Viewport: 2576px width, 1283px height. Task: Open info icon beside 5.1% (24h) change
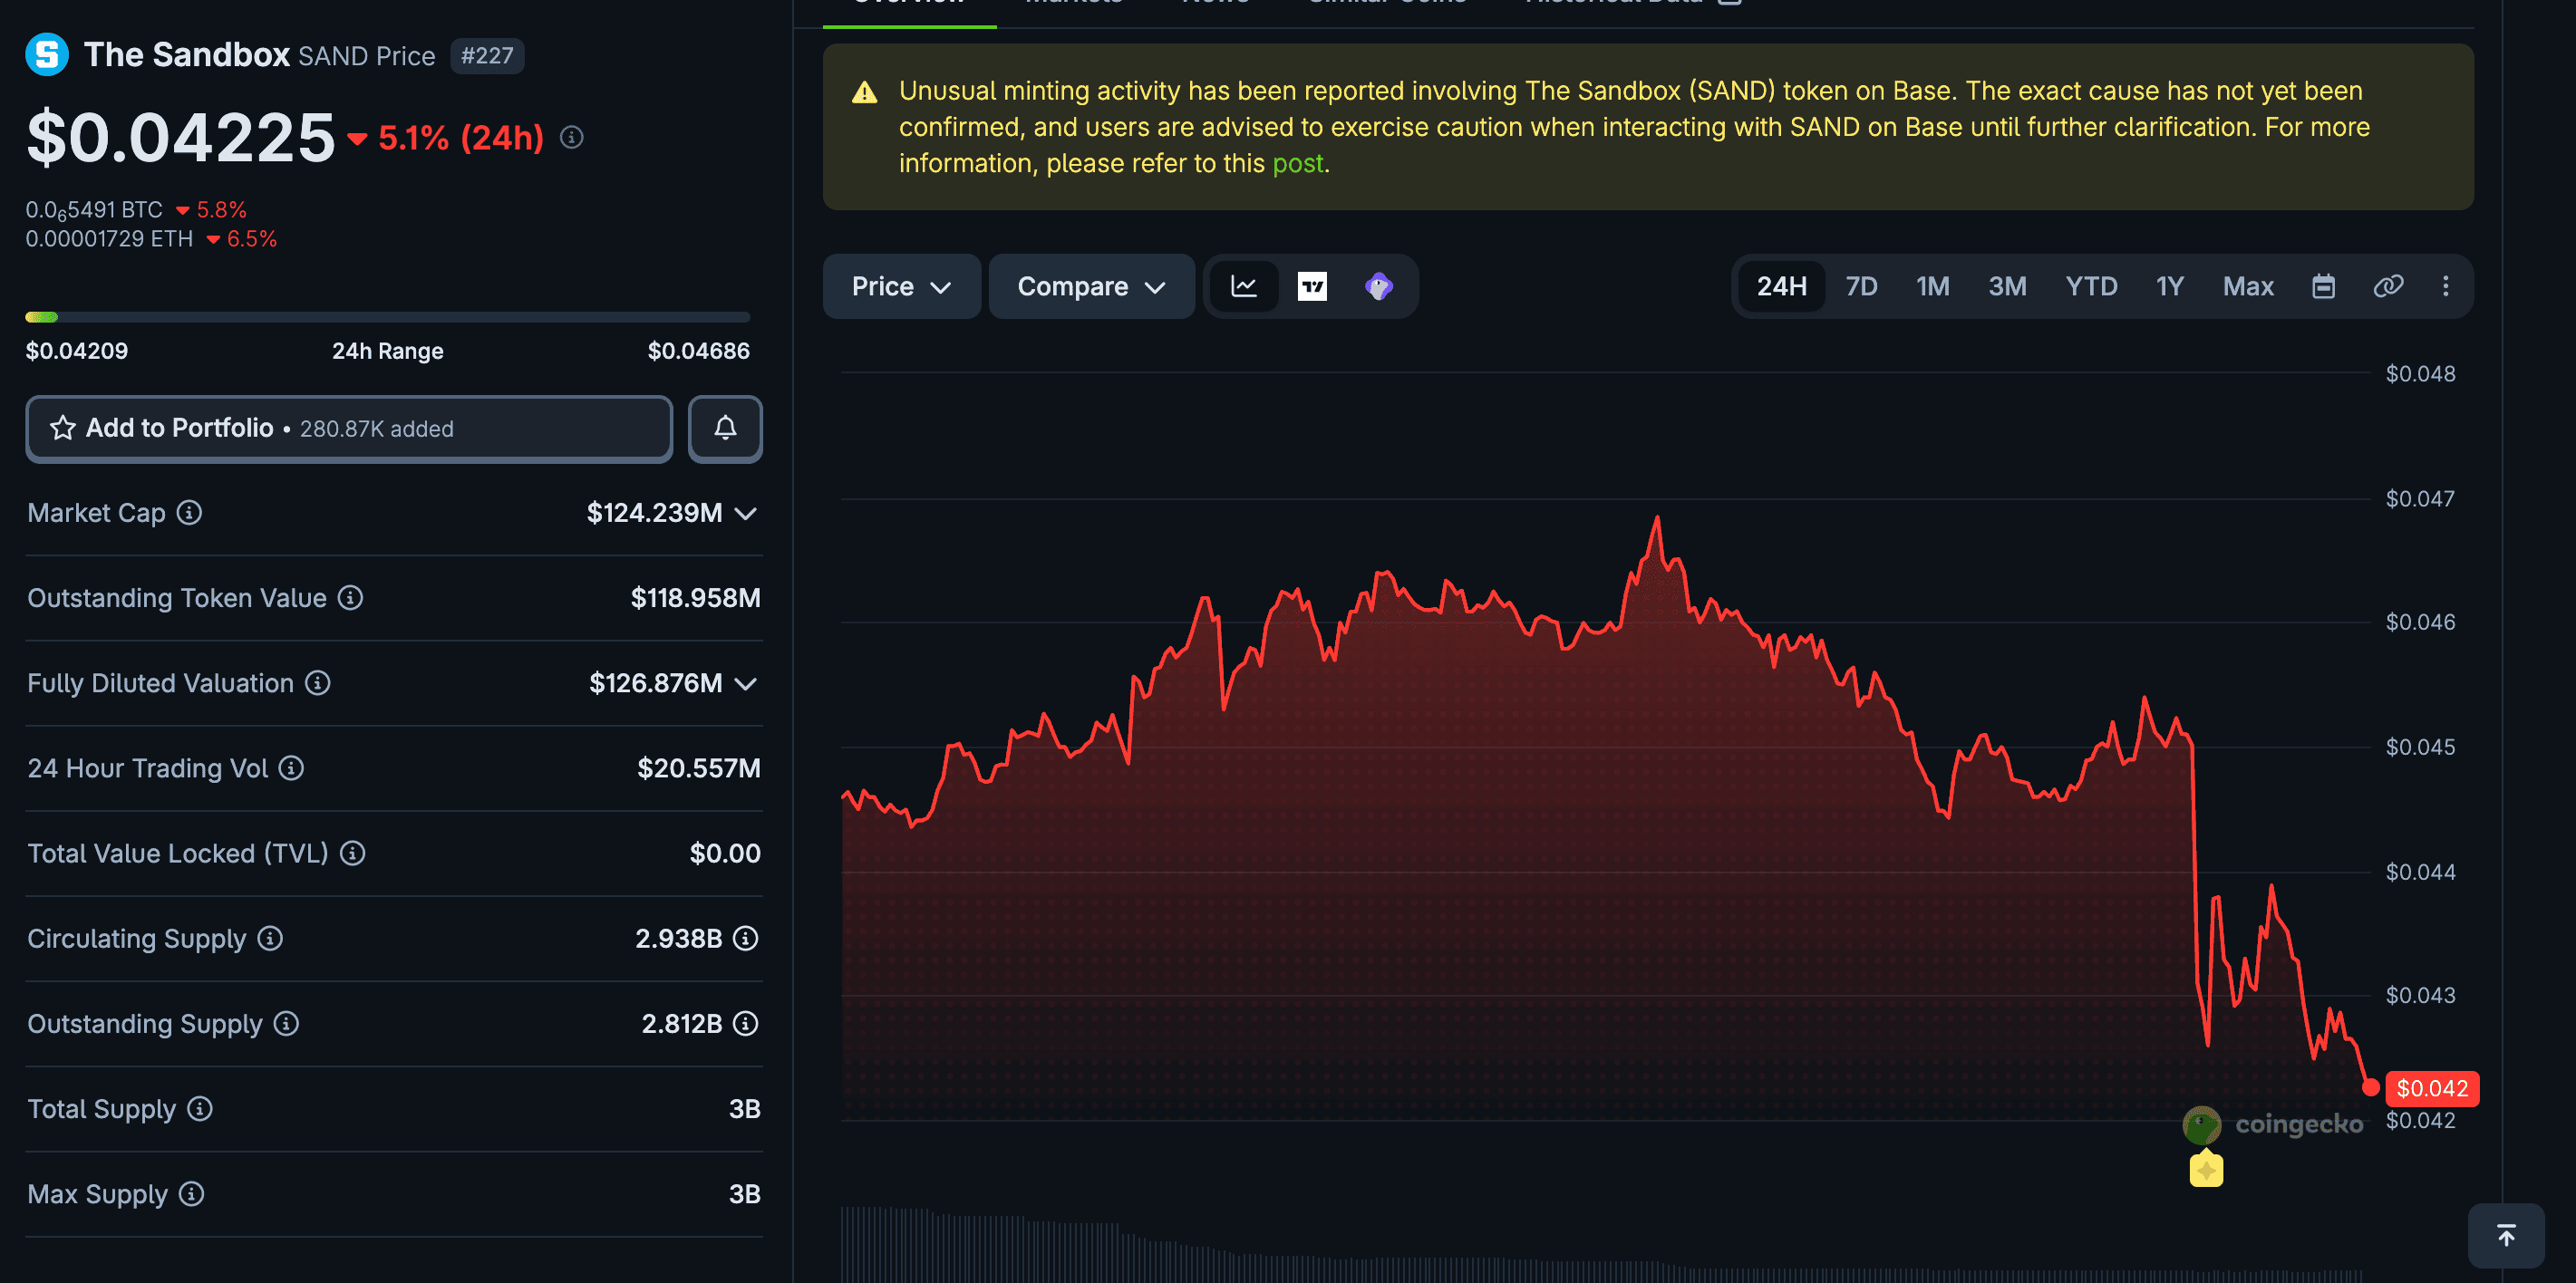[x=571, y=137]
